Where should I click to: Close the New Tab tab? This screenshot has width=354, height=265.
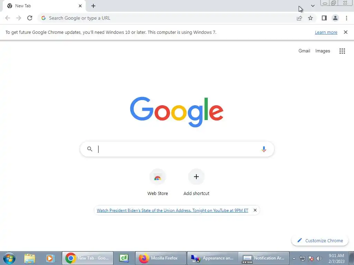80,6
